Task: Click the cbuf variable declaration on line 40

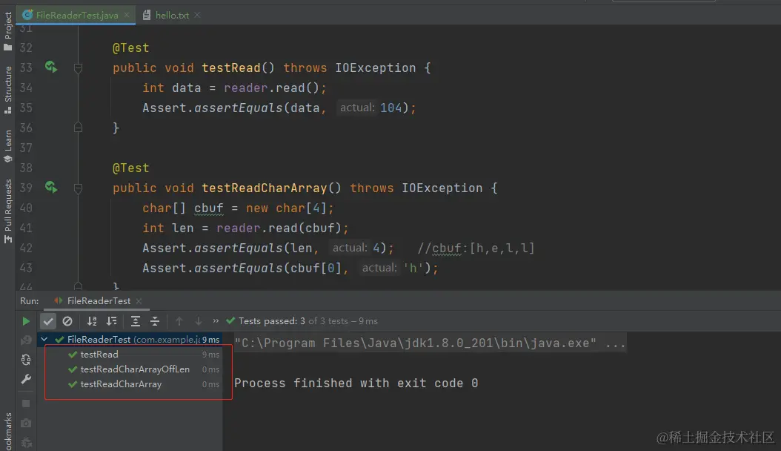Action: [x=209, y=208]
